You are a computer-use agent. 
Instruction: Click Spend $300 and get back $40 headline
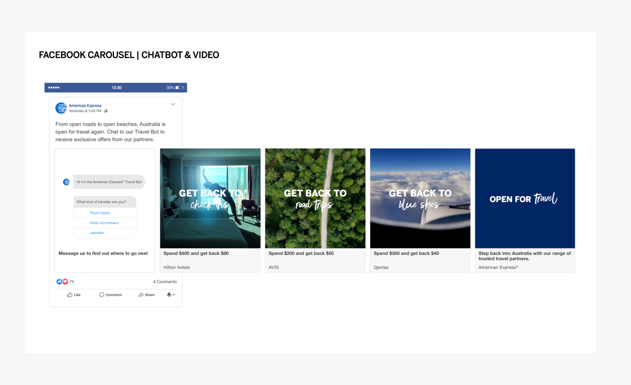coord(406,253)
